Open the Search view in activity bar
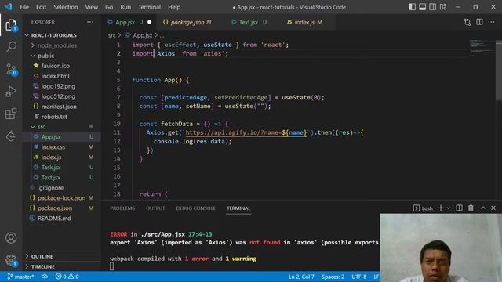Viewport: 502px width, 282px height. coord(11,47)
